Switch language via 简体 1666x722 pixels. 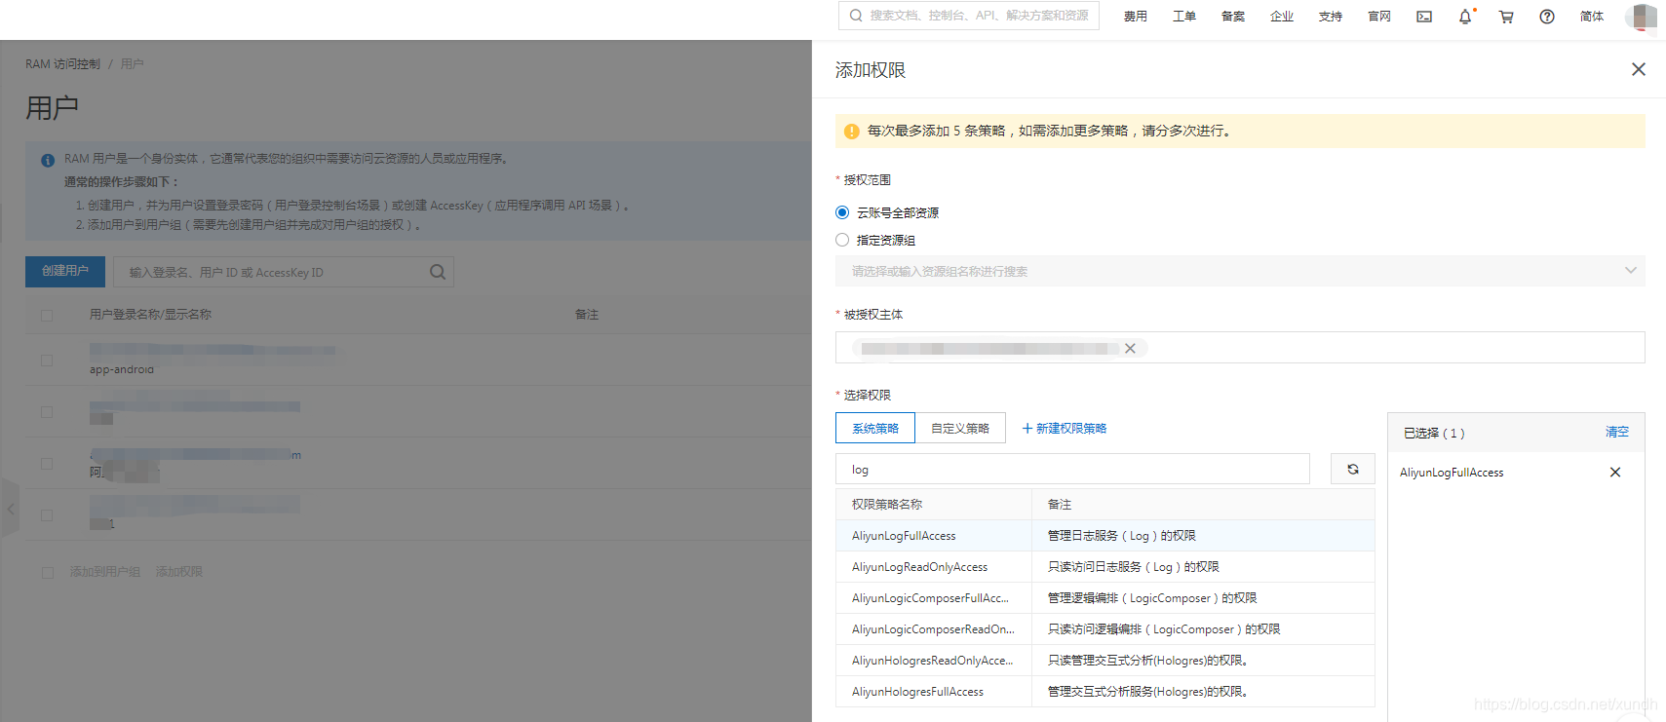pyautogui.click(x=1592, y=17)
